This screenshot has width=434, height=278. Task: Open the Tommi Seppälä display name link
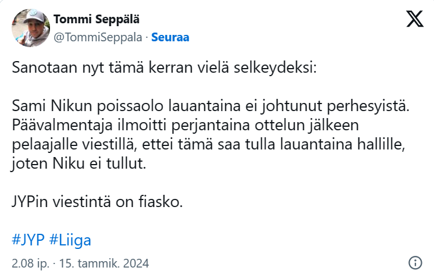pyautogui.click(x=96, y=19)
